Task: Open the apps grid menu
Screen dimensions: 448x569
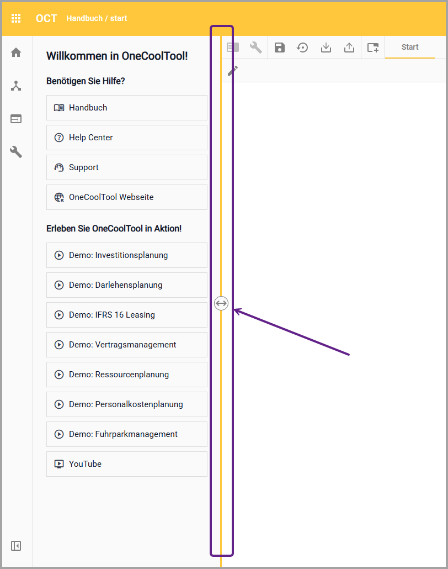Action: click(16, 18)
